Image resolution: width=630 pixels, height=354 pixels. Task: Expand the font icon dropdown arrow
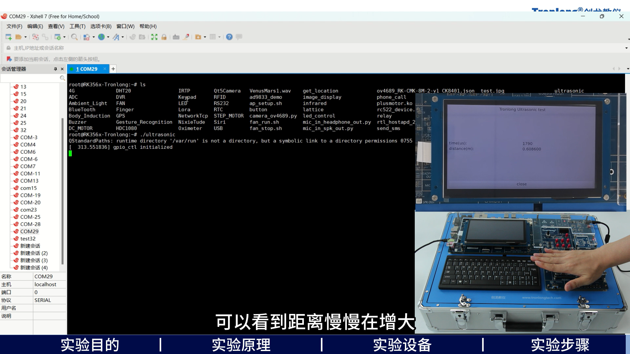point(123,37)
